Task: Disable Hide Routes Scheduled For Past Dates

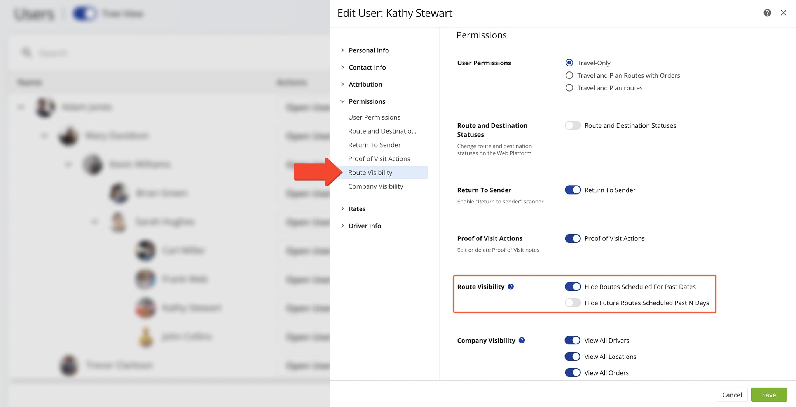Action: pyautogui.click(x=573, y=287)
